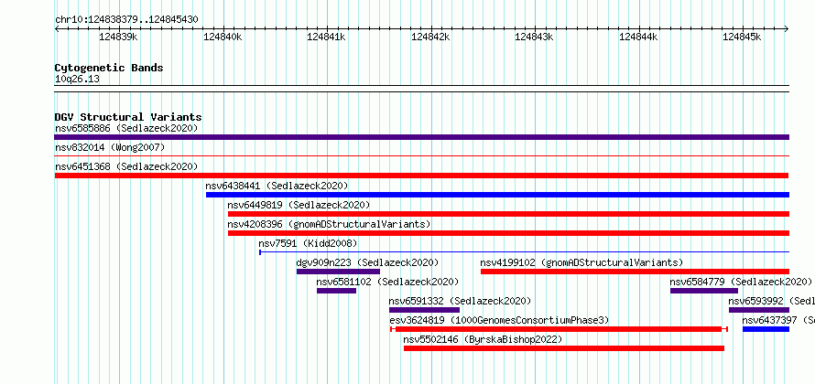Viewport: 815px width, 384px height.
Task: Click the thin red nsv832014 line
Action: coord(421,155)
